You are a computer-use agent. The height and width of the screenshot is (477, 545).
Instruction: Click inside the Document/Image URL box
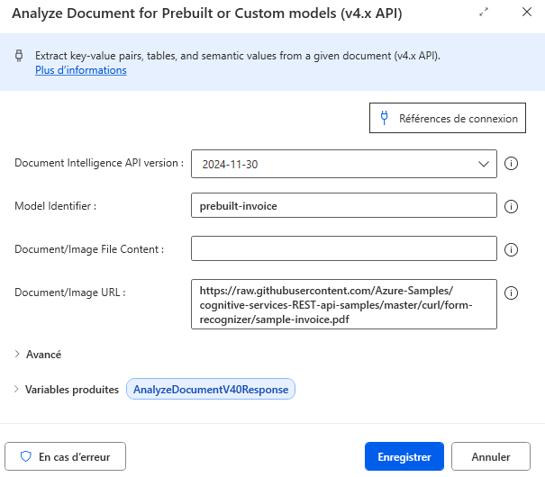click(344, 304)
